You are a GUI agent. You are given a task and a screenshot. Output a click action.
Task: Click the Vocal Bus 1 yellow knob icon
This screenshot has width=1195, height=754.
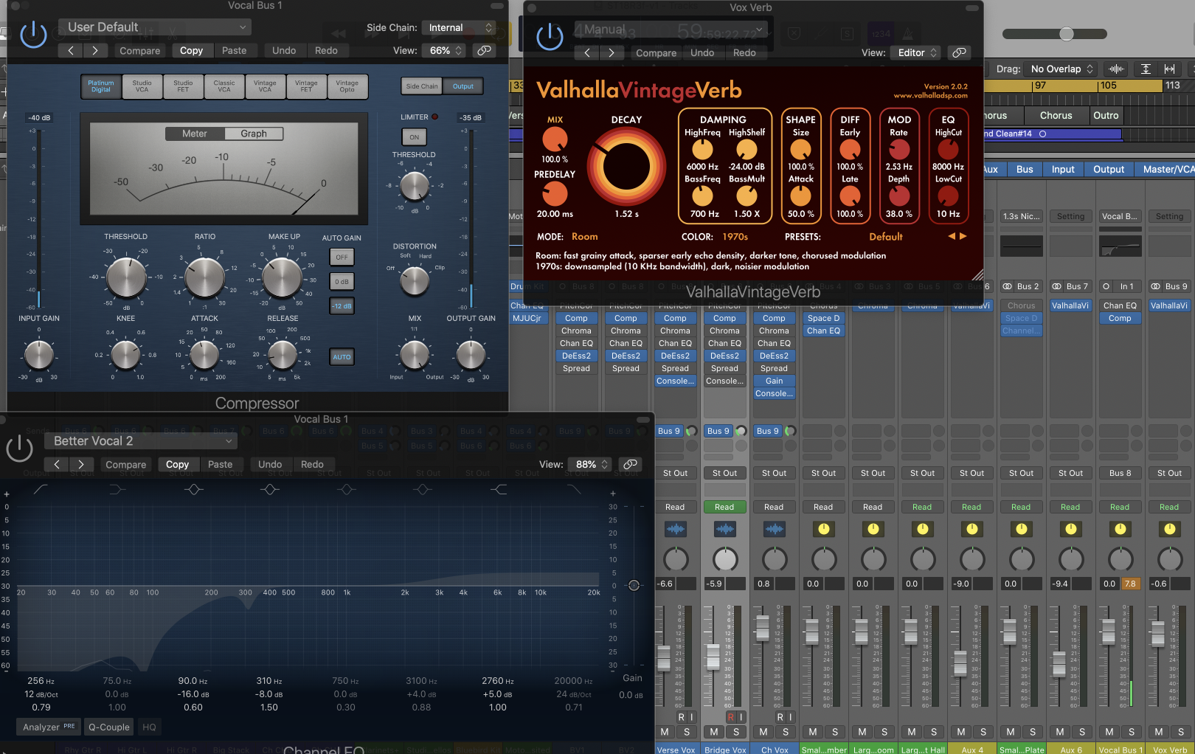(1120, 528)
